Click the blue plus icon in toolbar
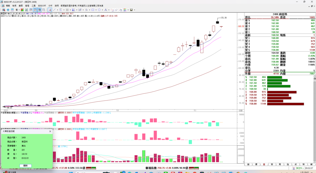Screen dimensions: 316x173 point(8,10)
